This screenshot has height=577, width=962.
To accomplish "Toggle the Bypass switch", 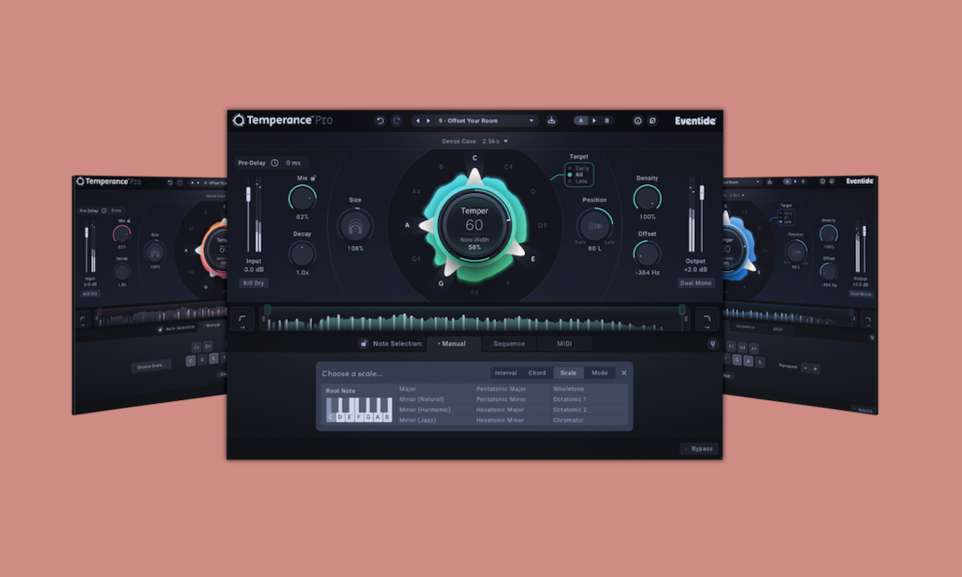I will (699, 449).
